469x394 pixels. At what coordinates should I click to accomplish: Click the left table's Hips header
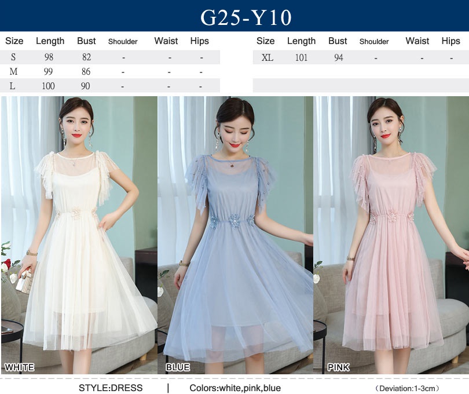tap(200, 41)
